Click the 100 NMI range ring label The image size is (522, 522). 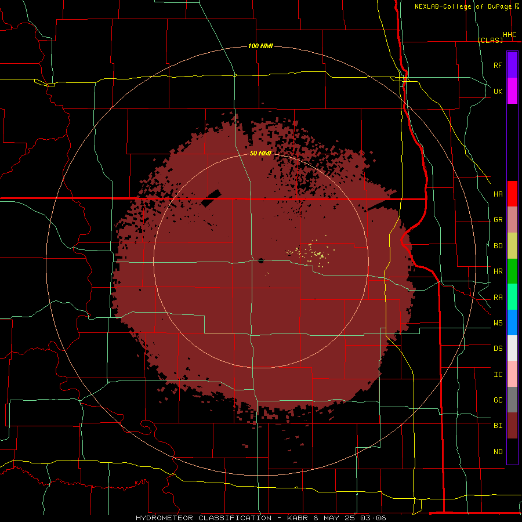(260, 46)
